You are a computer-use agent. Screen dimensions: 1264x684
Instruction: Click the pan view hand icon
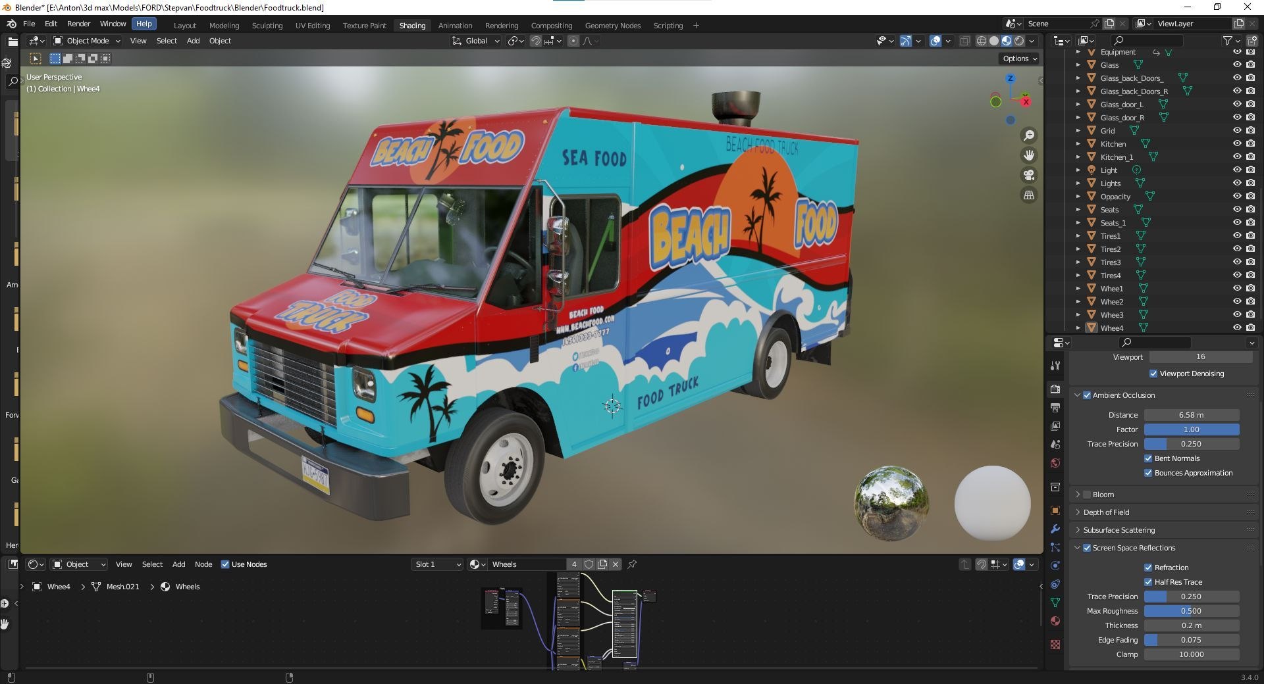click(1028, 155)
